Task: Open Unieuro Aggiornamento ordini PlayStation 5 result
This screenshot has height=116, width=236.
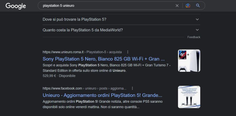Action: pyautogui.click(x=102, y=95)
